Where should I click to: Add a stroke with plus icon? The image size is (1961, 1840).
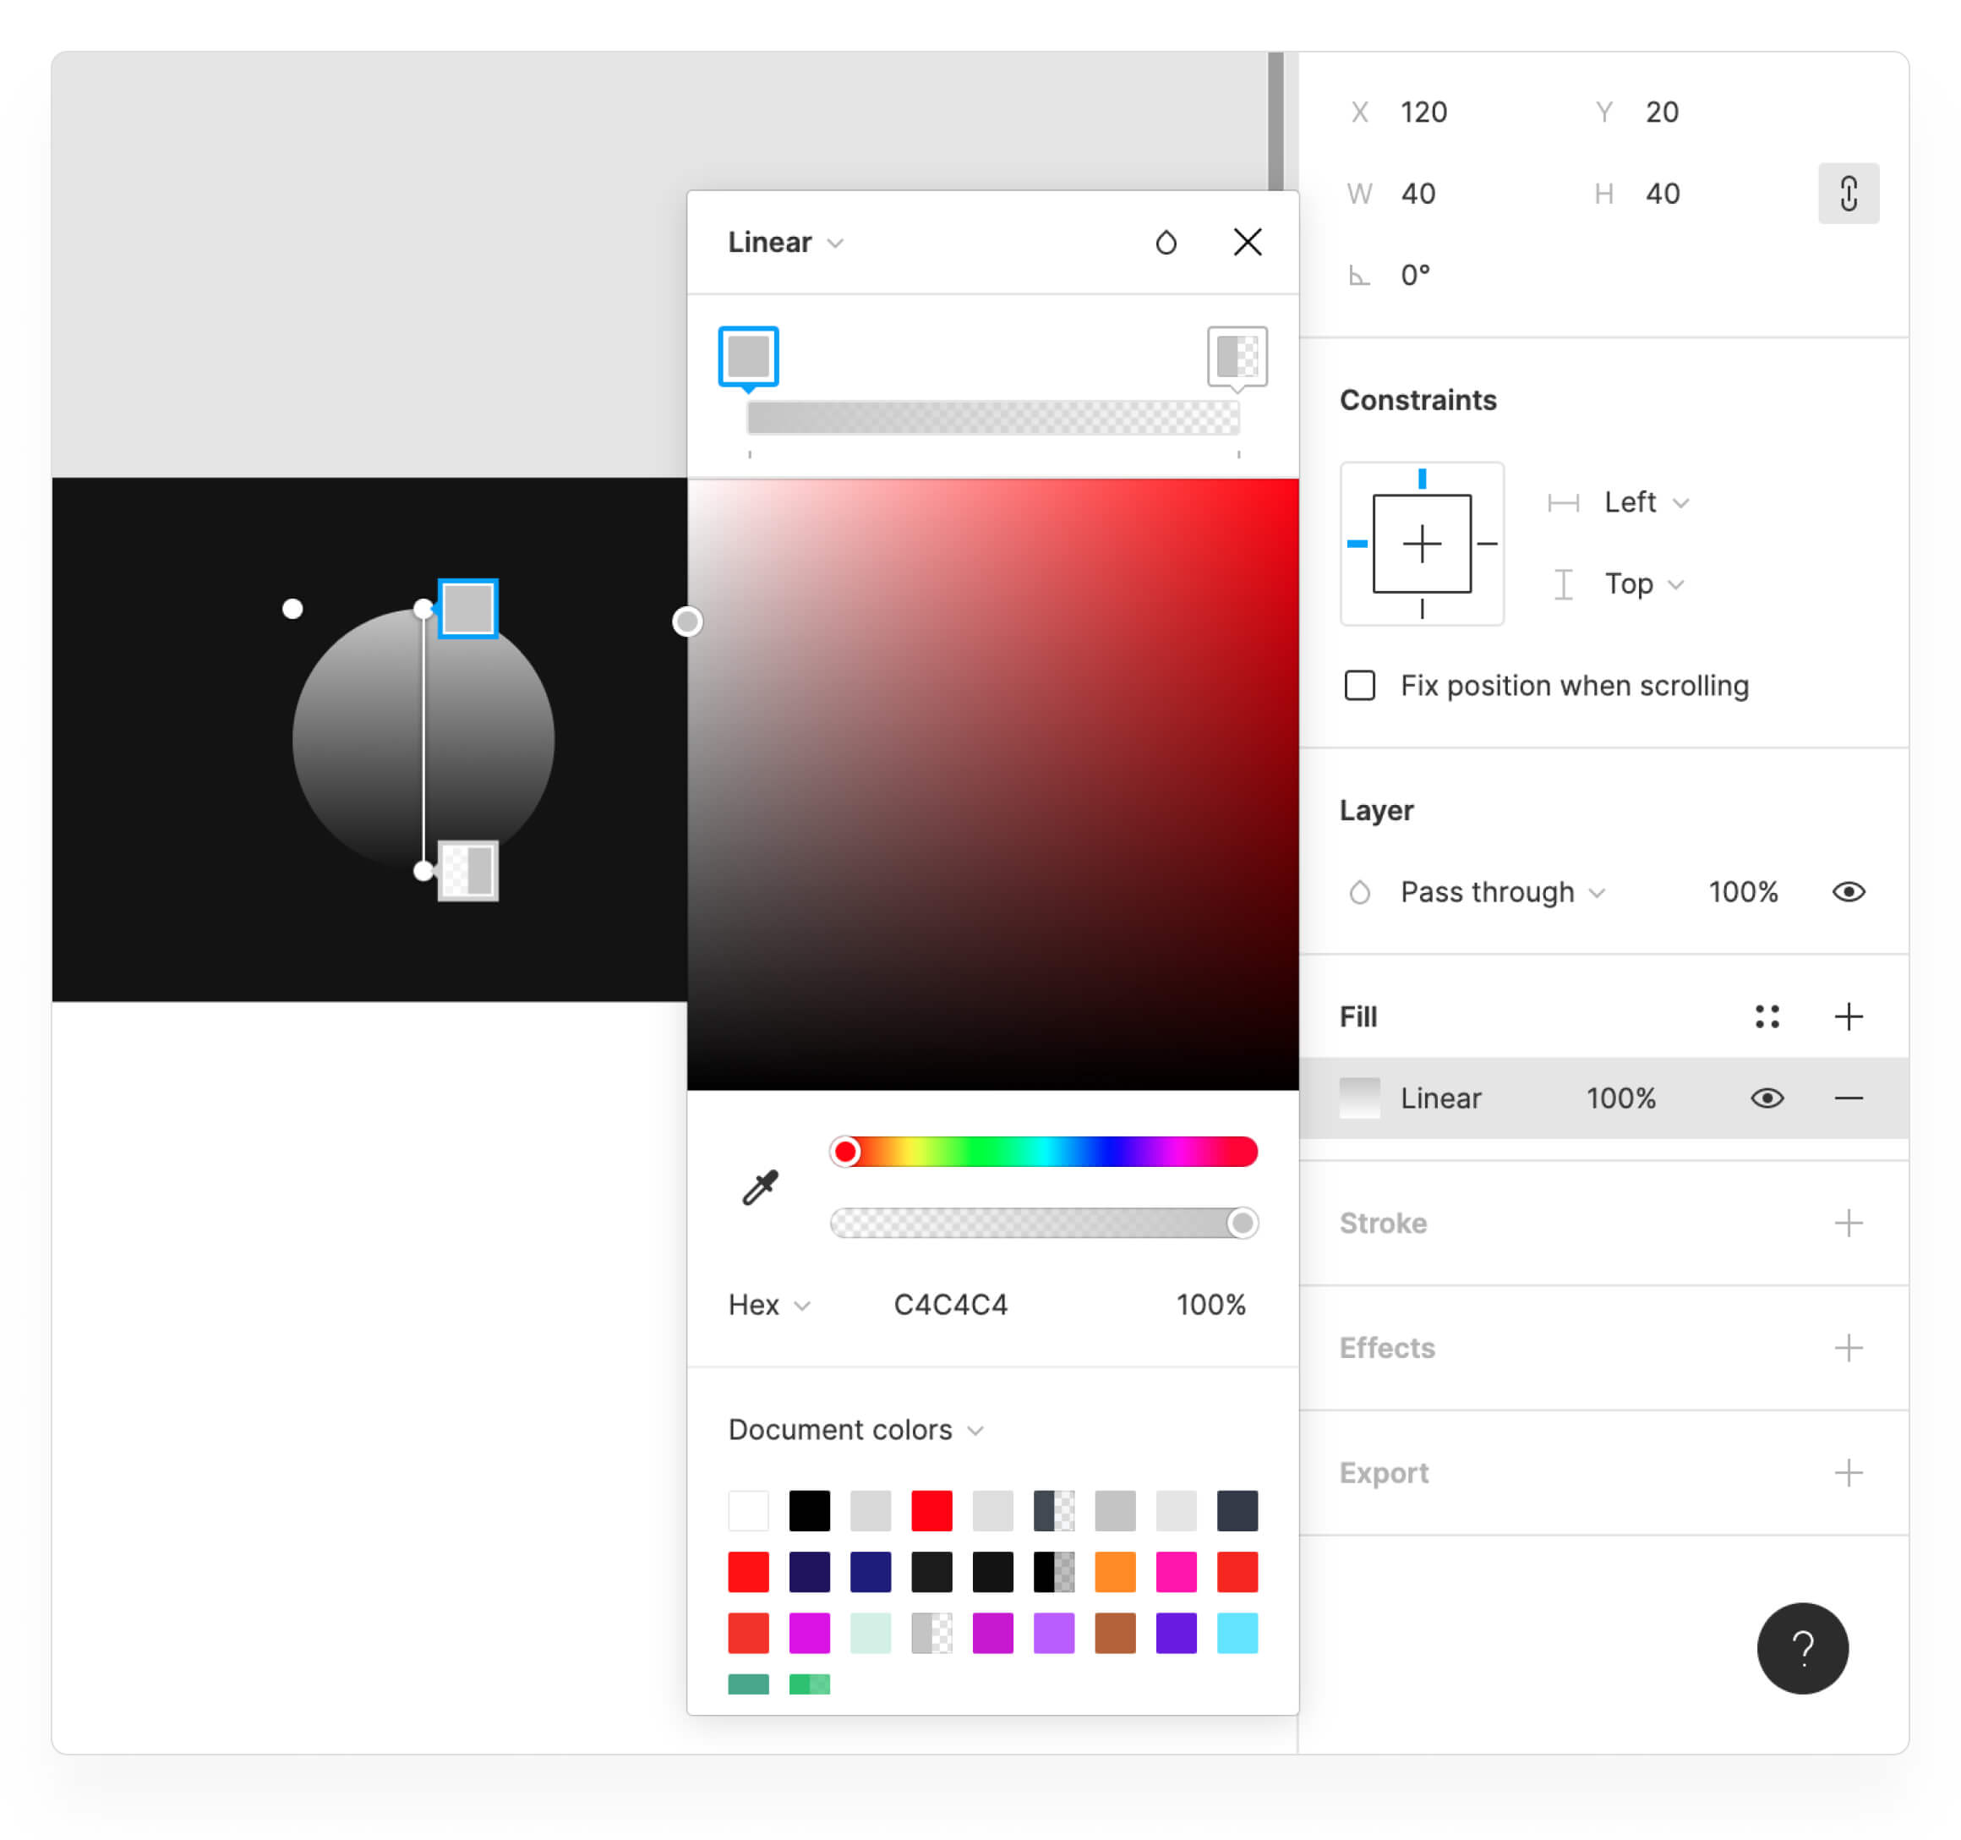click(1848, 1224)
